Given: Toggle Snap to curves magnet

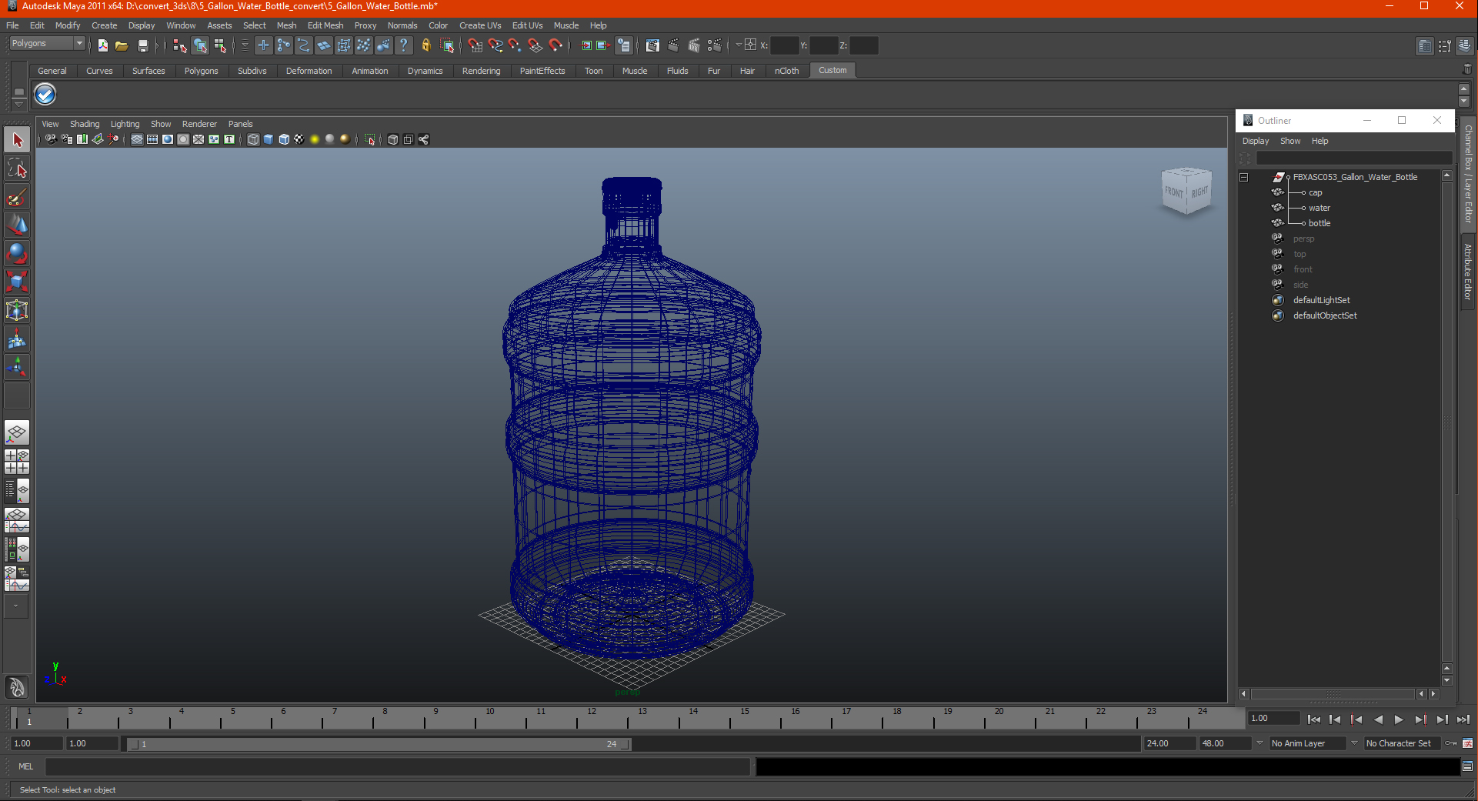Looking at the screenshot, I should (495, 45).
